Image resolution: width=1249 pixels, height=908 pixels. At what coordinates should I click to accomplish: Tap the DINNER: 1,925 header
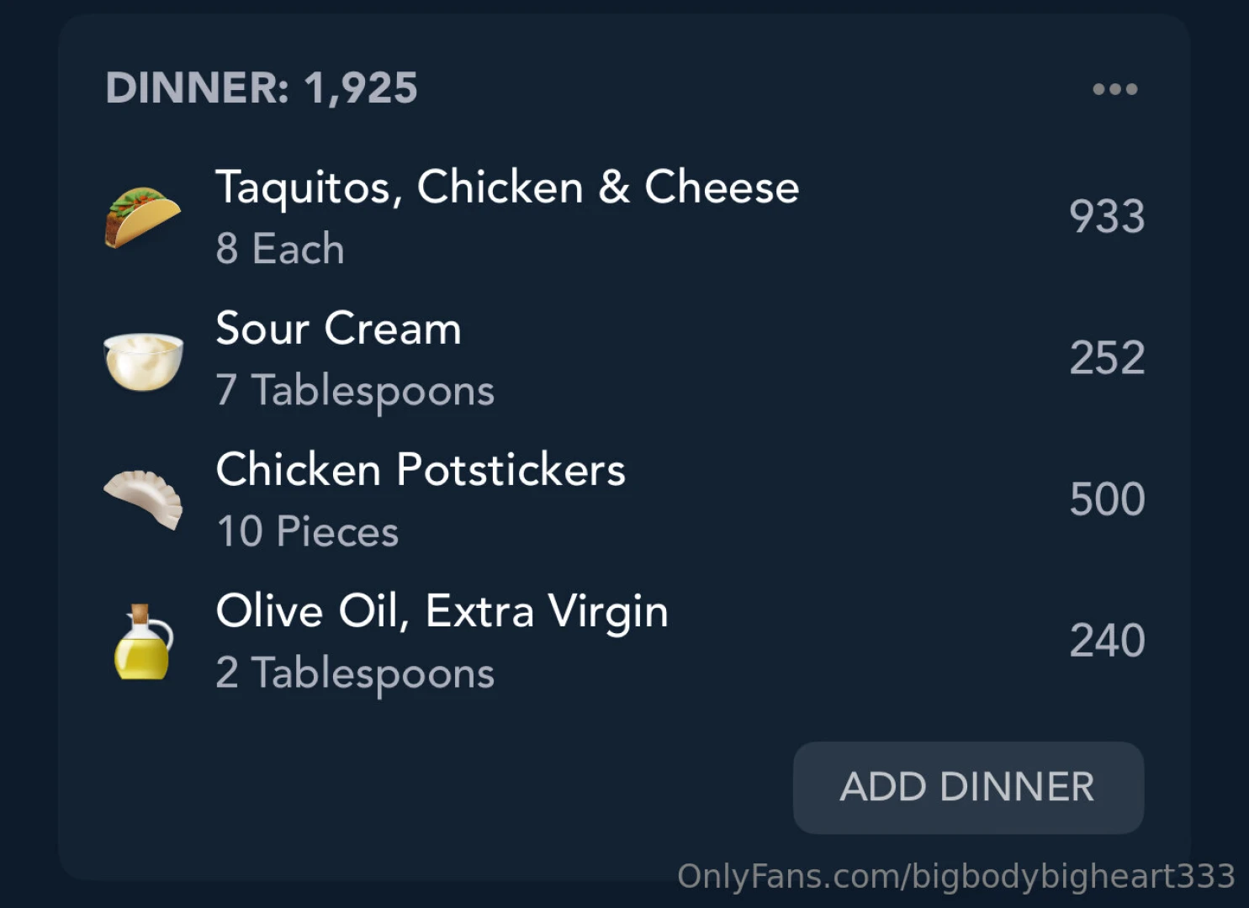[x=261, y=88]
